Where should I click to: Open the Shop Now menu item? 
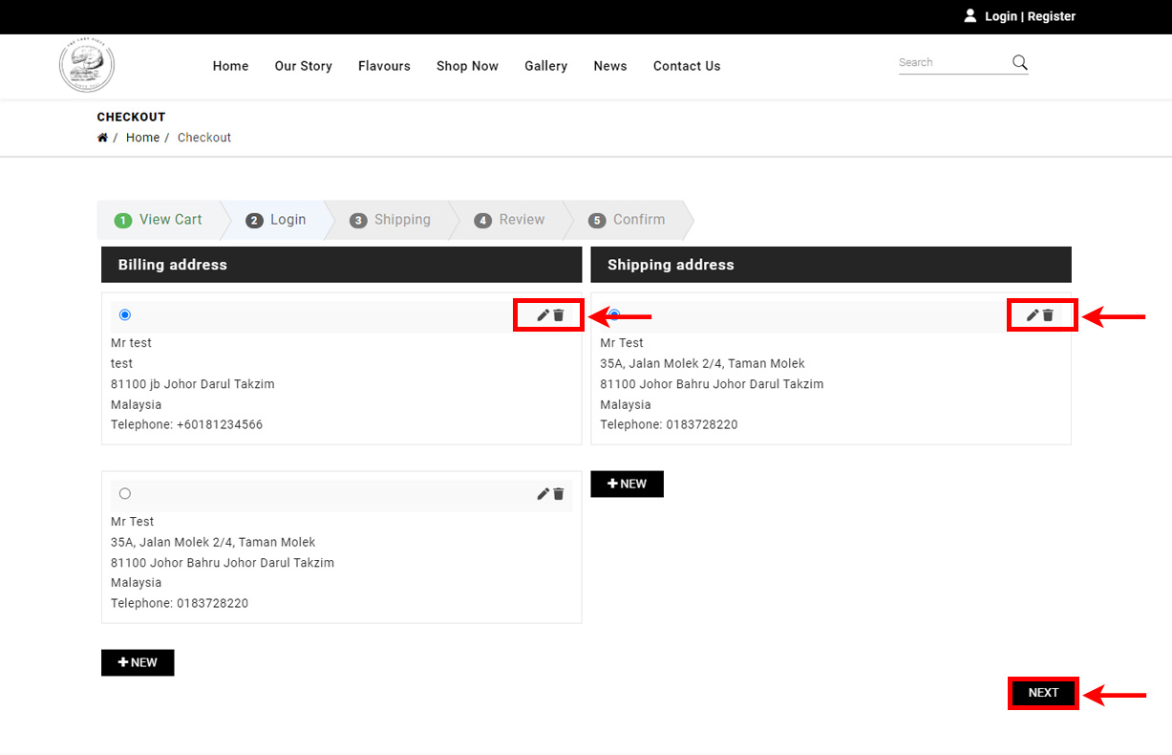tap(467, 66)
